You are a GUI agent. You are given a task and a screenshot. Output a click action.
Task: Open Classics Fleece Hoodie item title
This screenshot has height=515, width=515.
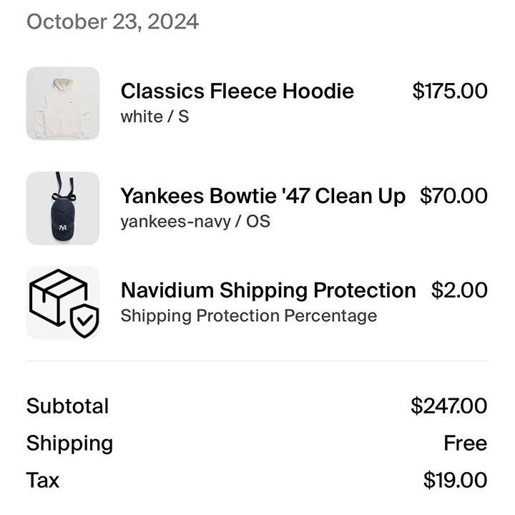[x=237, y=91]
